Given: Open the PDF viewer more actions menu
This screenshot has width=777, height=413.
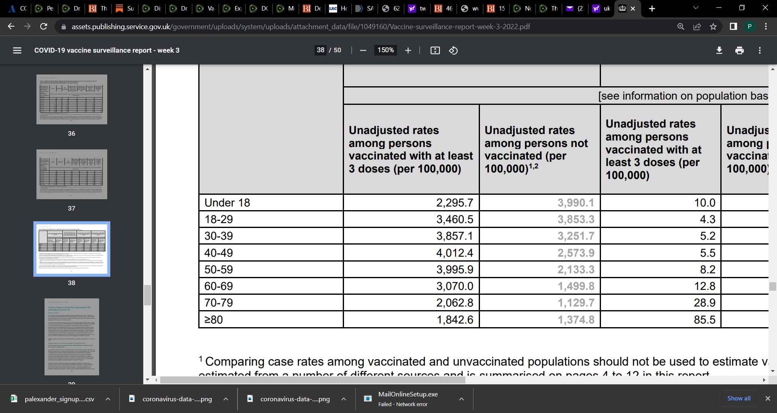Looking at the screenshot, I should pyautogui.click(x=760, y=50).
